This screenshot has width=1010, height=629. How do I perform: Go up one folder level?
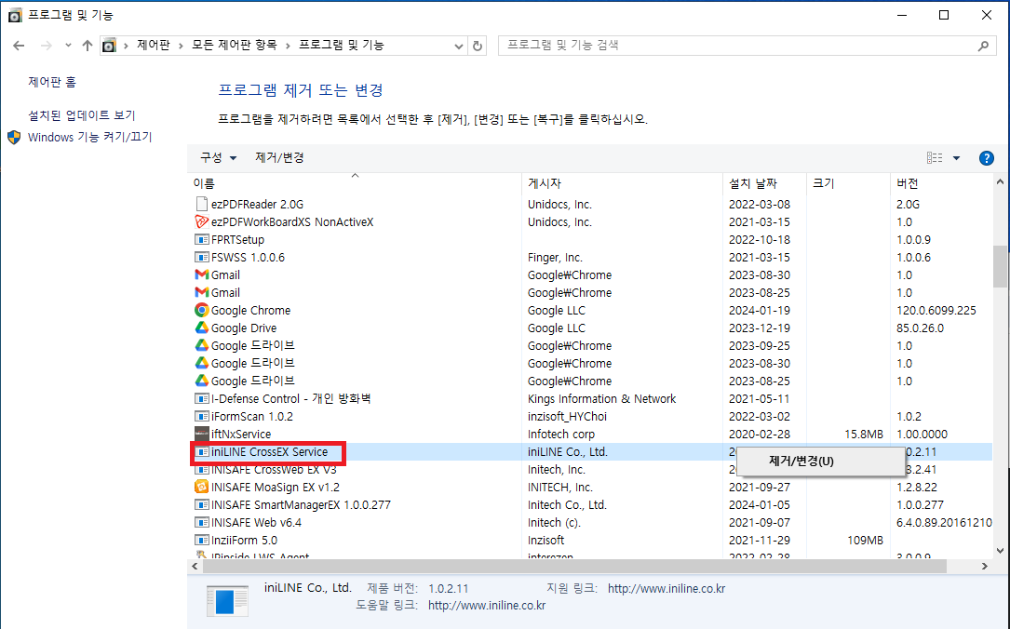(88, 45)
